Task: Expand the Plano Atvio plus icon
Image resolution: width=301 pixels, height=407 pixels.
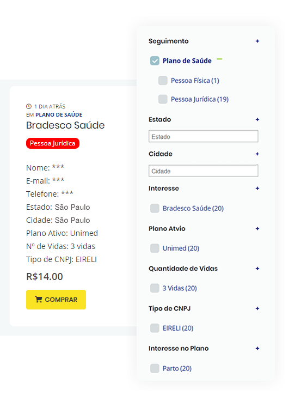Action: tap(257, 229)
